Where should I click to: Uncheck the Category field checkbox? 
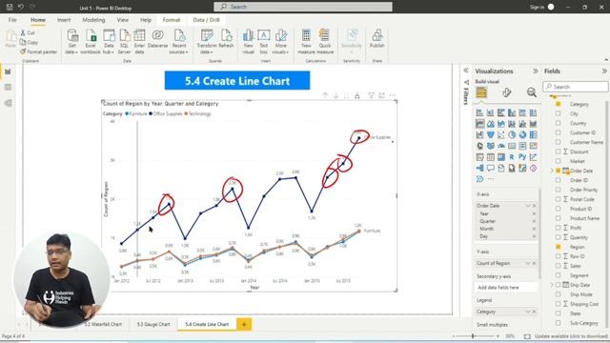[559, 104]
